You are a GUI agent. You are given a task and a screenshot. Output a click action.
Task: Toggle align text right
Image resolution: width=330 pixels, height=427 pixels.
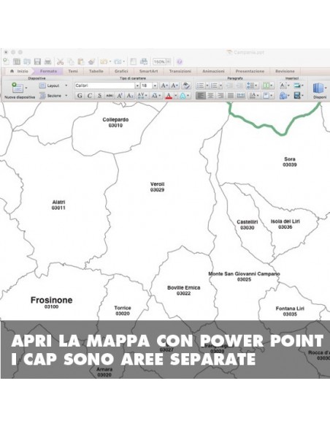point(220,96)
